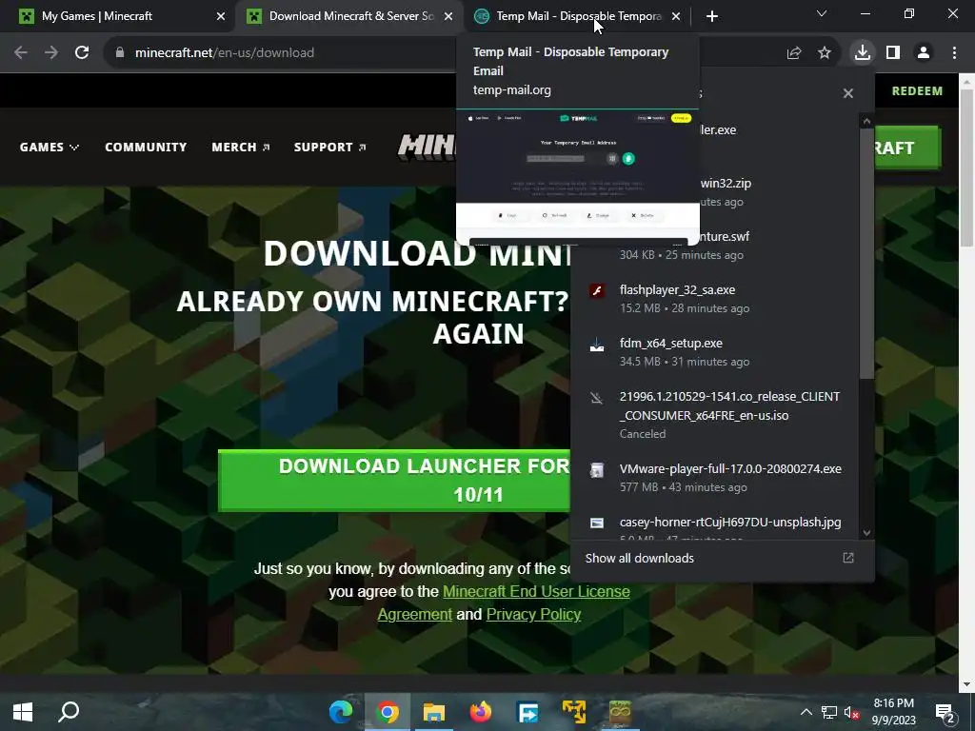Click the VMware installer file icon
This screenshot has width=975, height=731.
coord(597,470)
